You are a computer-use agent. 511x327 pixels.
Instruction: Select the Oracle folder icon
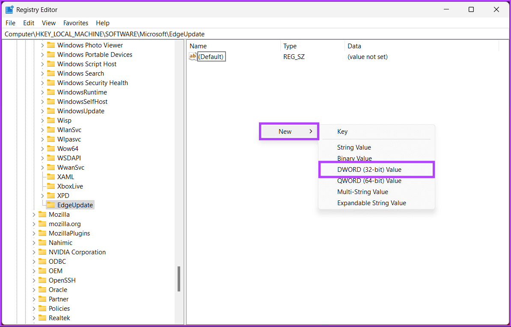42,289
